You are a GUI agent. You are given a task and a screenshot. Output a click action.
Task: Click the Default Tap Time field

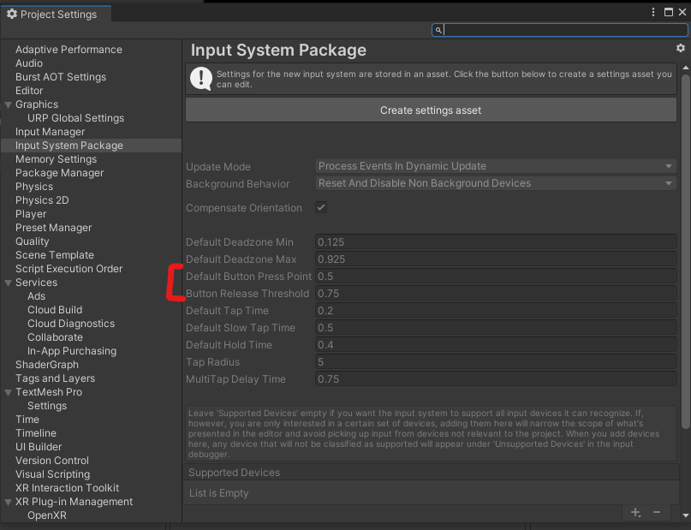tap(496, 311)
